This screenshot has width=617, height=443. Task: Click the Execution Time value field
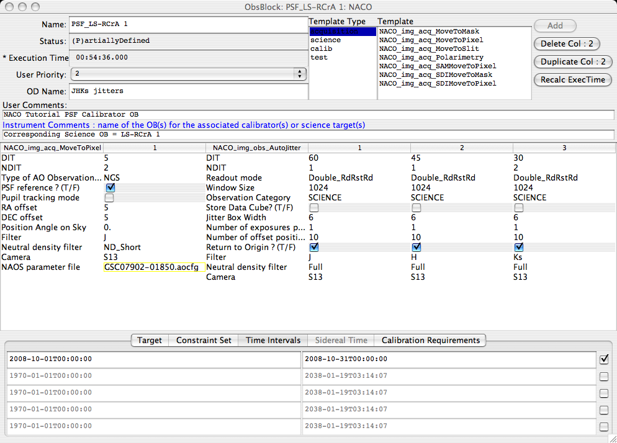pos(189,58)
